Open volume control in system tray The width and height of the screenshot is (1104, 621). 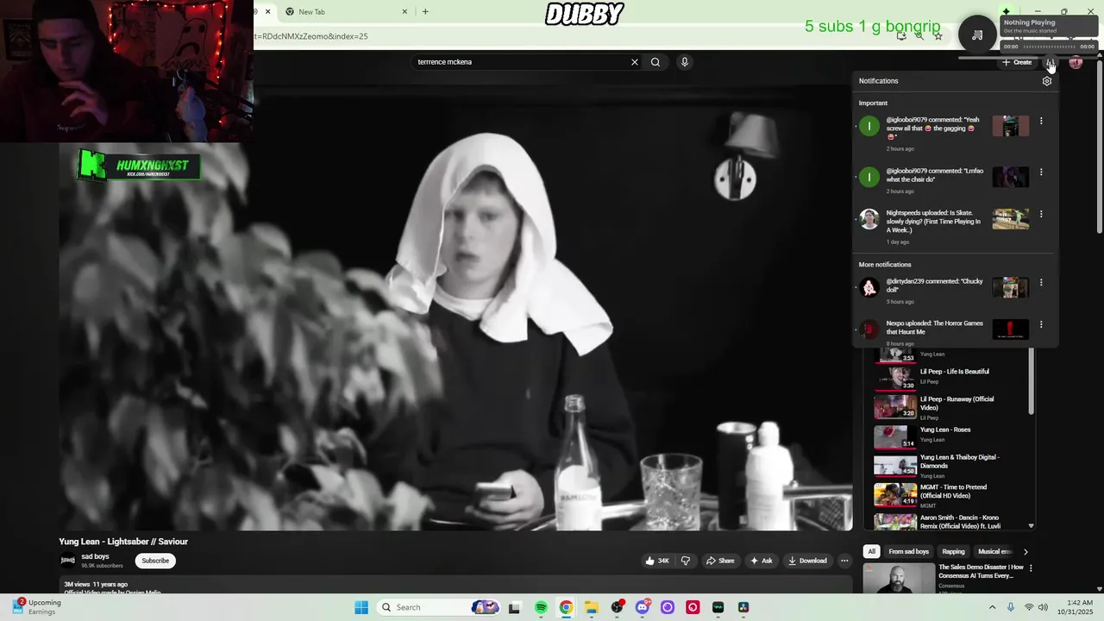click(1044, 607)
